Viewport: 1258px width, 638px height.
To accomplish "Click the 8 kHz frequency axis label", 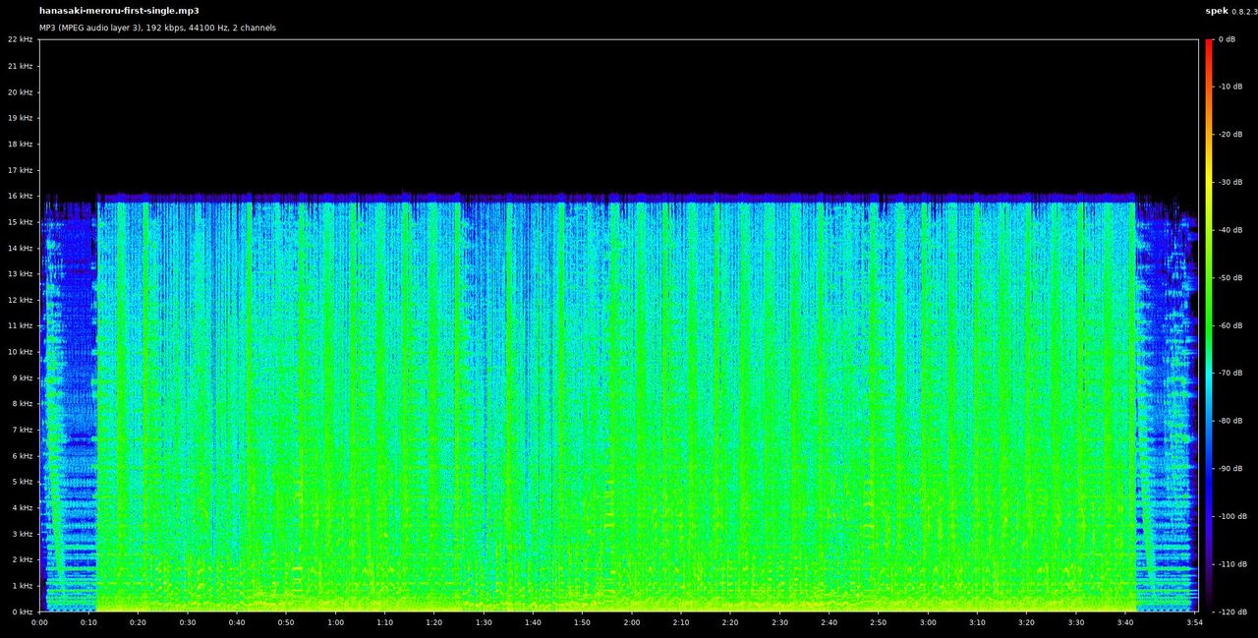I will pyautogui.click(x=24, y=403).
